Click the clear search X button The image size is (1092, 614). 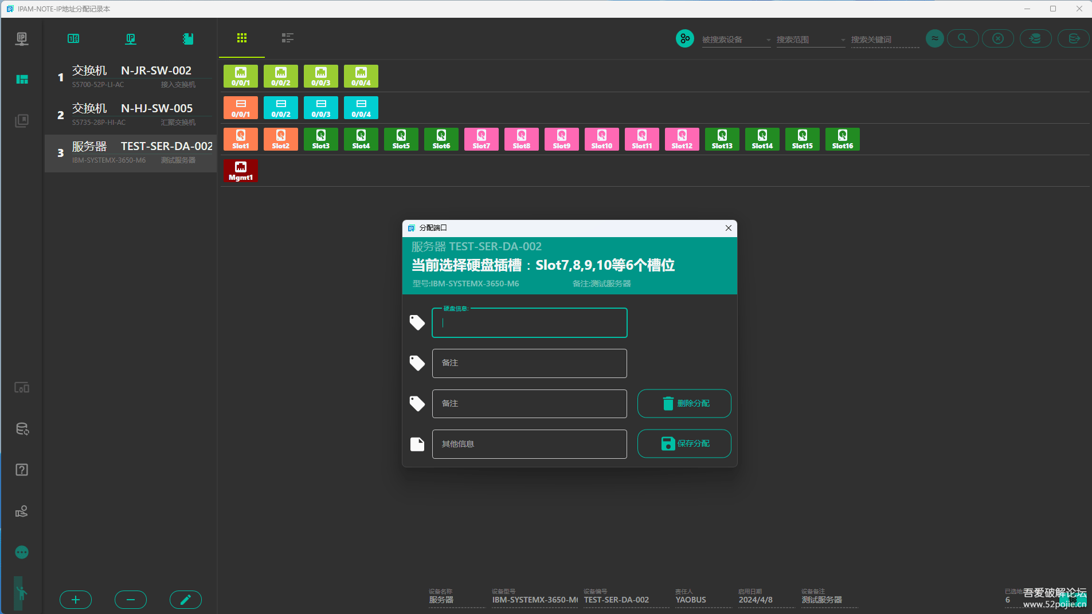[998, 38]
